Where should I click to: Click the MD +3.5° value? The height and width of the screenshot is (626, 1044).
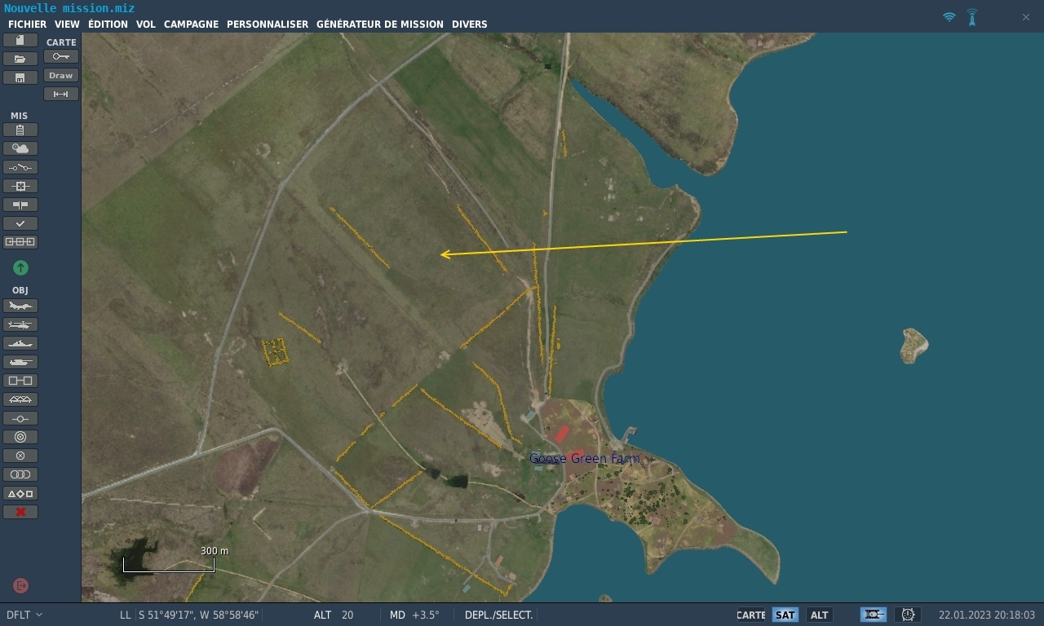pyautogui.click(x=426, y=615)
